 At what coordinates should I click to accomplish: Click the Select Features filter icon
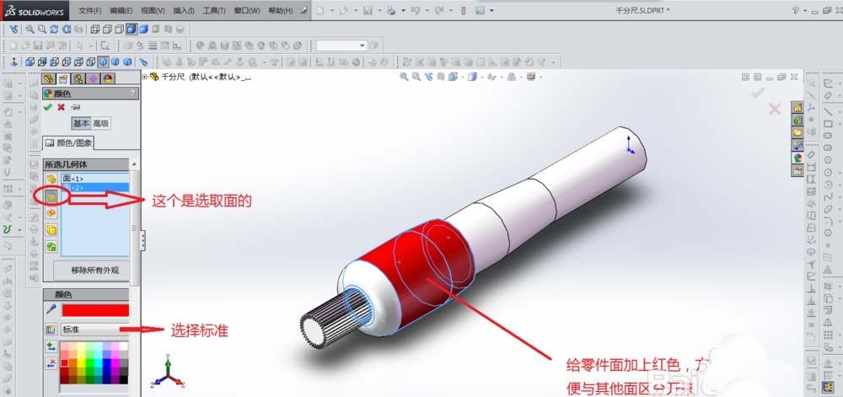click(51, 247)
